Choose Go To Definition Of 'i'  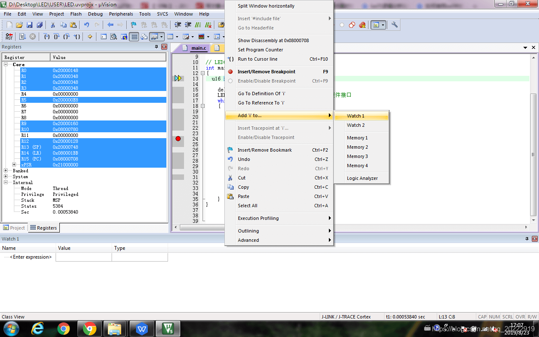(279, 94)
